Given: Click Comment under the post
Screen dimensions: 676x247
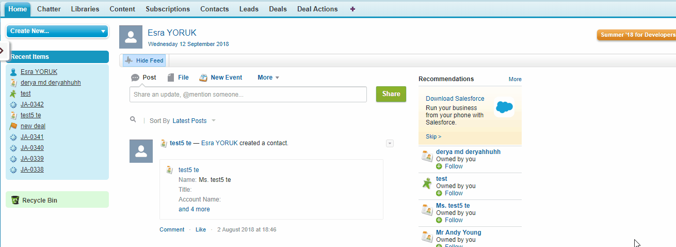Looking at the screenshot, I should click(172, 229).
